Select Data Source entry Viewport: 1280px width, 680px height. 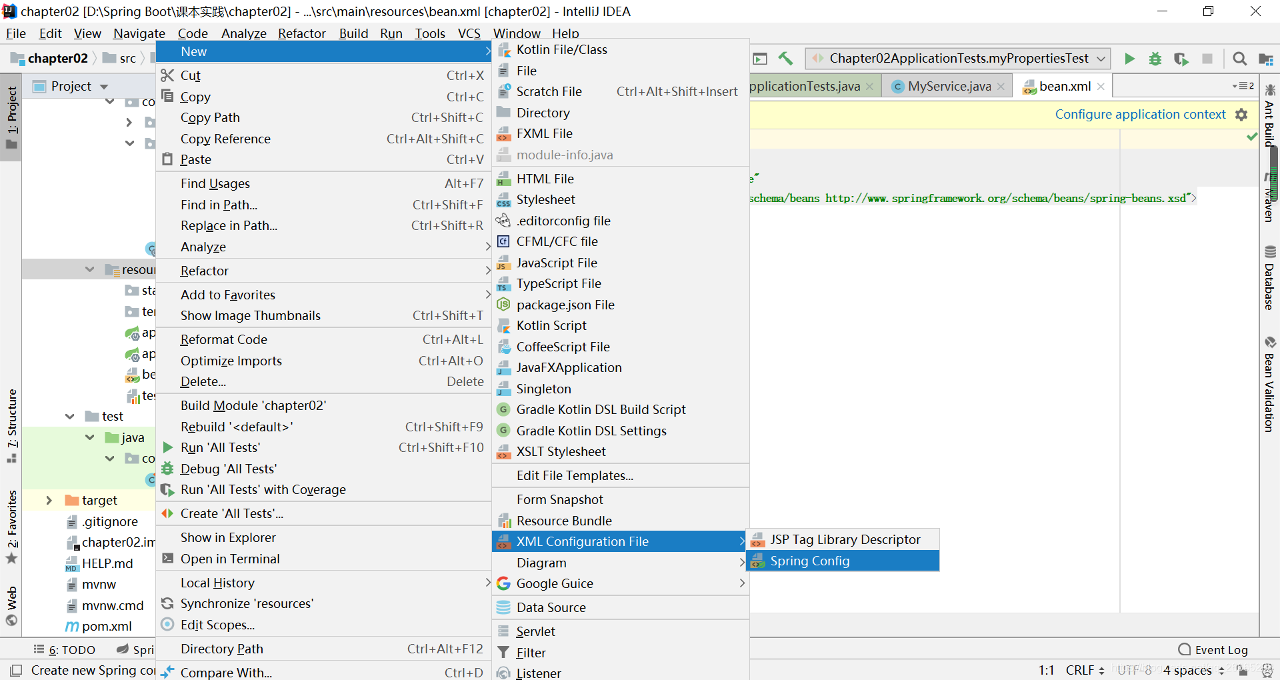point(620,607)
